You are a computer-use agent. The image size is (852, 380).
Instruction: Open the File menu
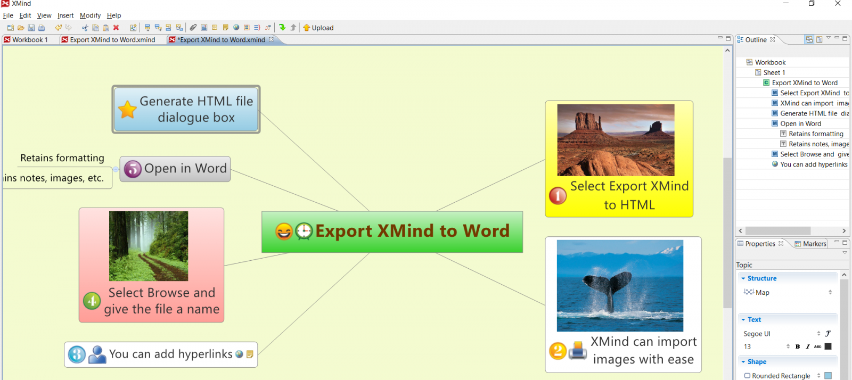(x=8, y=15)
